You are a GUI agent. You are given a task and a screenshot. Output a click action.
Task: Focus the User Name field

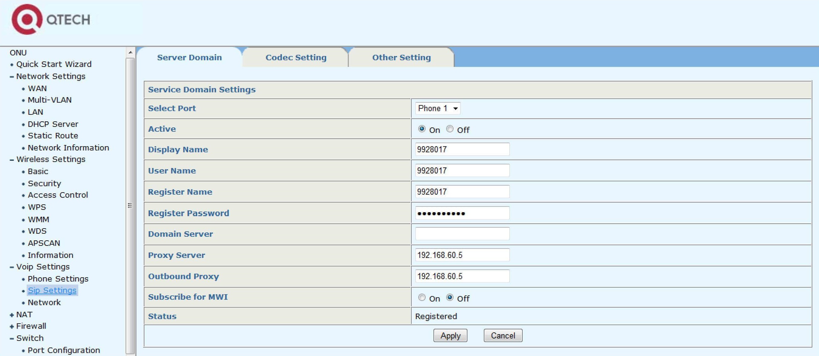[462, 171]
